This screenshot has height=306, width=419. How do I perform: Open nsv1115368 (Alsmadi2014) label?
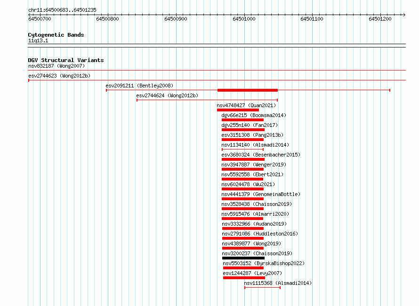click(278, 283)
